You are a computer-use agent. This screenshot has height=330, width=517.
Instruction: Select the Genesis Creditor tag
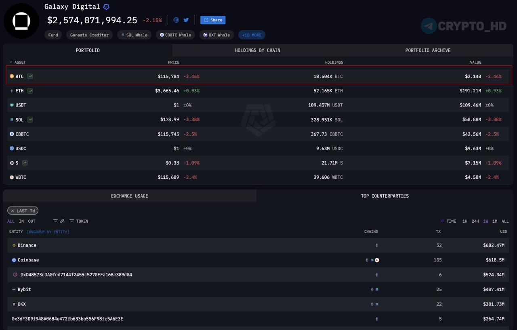tap(89, 35)
